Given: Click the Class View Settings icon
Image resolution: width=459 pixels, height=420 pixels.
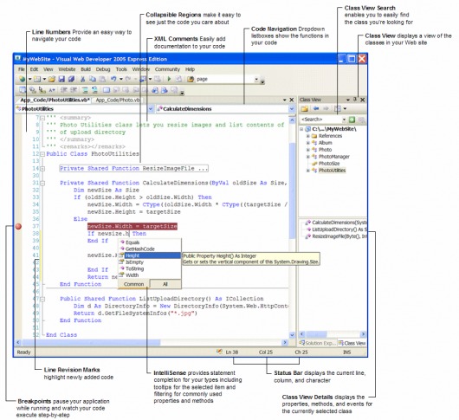Looking at the screenshot, I should pos(338,109).
